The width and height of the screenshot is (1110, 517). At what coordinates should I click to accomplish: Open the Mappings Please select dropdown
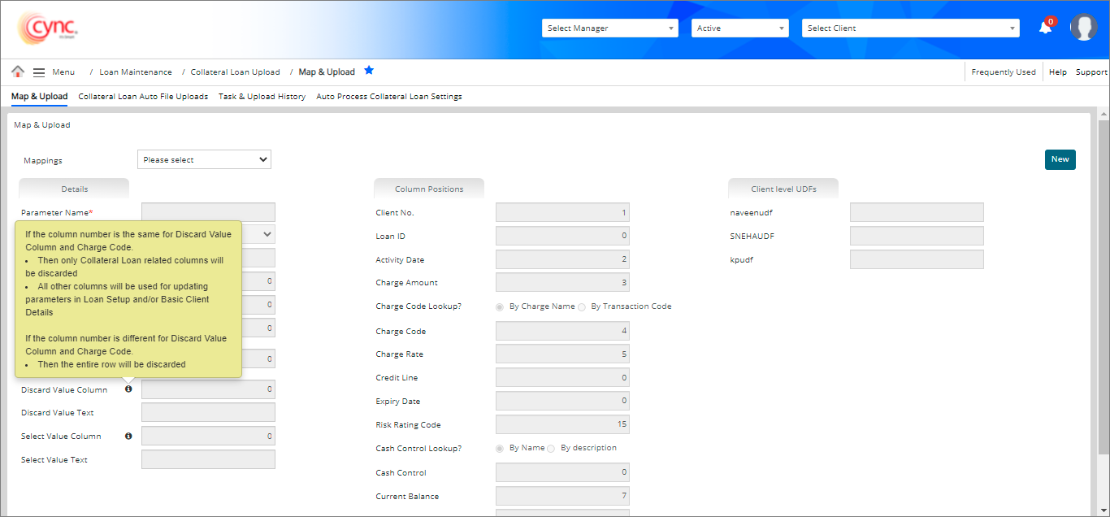pyautogui.click(x=204, y=160)
